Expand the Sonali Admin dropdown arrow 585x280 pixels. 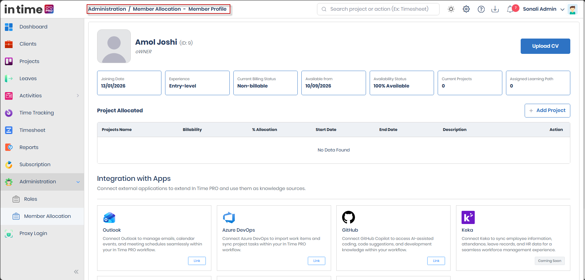(x=562, y=9)
